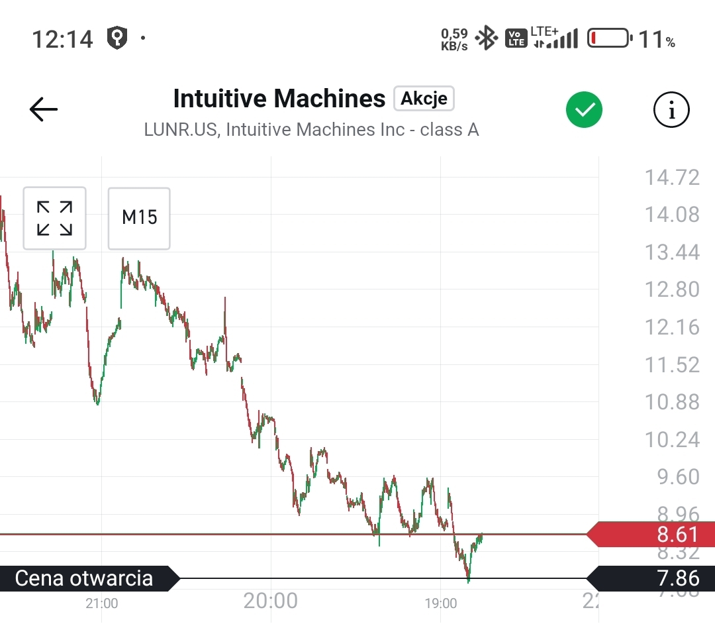Tap the LTE+ signal strength icon
715x624 pixels.
pos(554,38)
